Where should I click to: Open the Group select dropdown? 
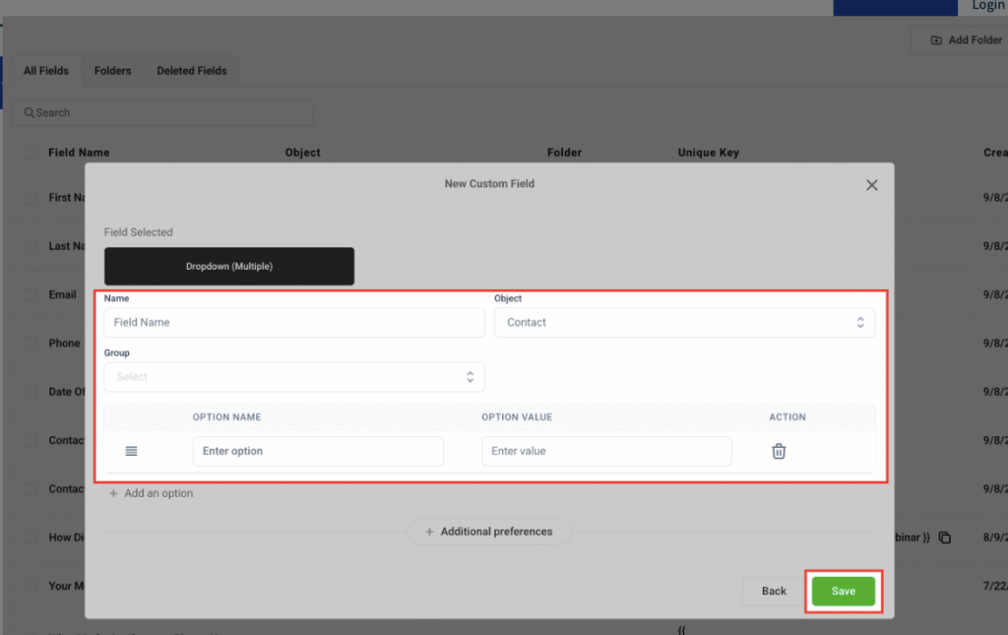[294, 377]
